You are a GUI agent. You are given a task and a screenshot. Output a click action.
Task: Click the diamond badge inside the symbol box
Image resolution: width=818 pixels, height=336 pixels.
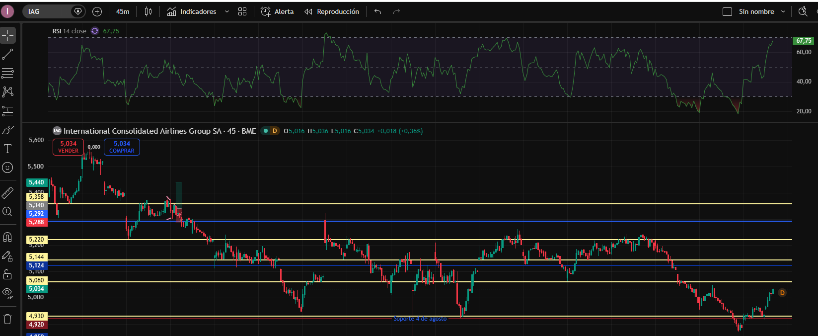77,11
